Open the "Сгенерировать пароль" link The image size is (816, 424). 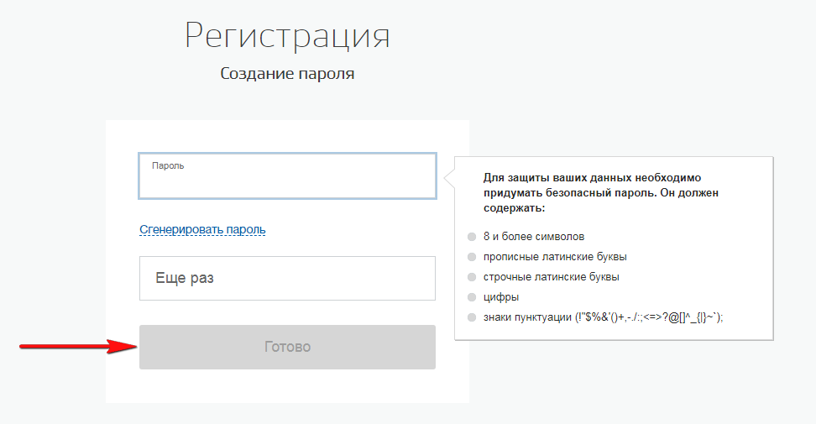[202, 229]
